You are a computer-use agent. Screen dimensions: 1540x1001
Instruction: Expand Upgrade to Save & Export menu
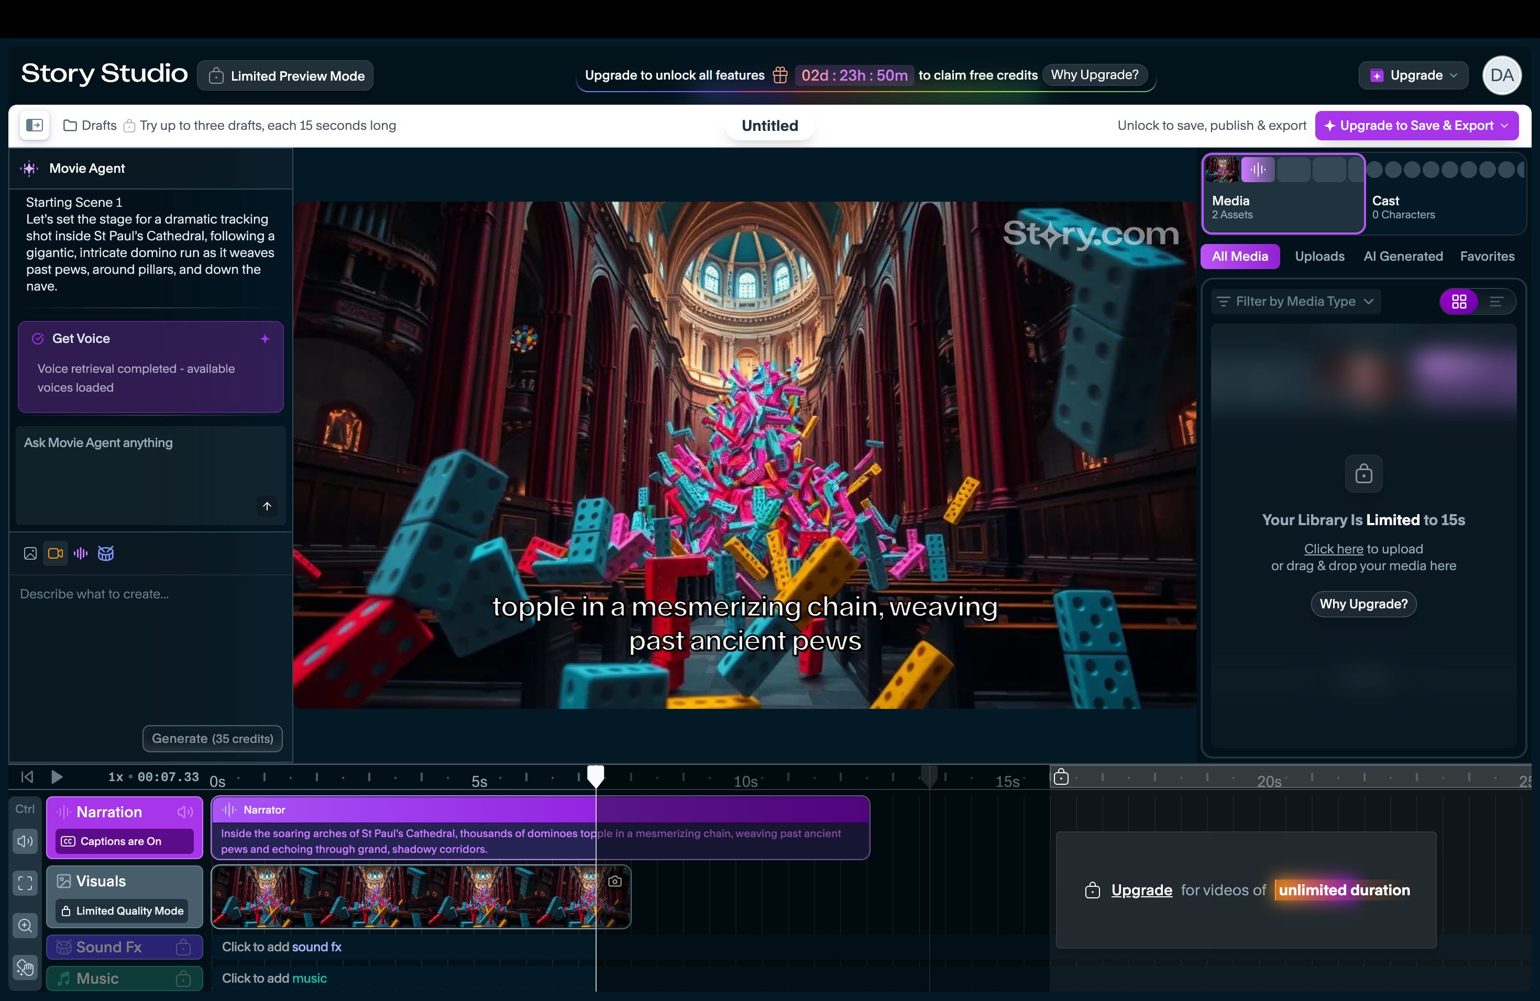(x=1416, y=126)
